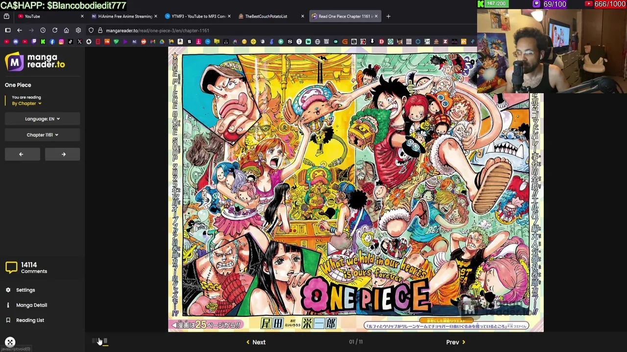Switch to YTMP3 YouTube to MP3 tab
This screenshot has width=627, height=352.
(198, 16)
